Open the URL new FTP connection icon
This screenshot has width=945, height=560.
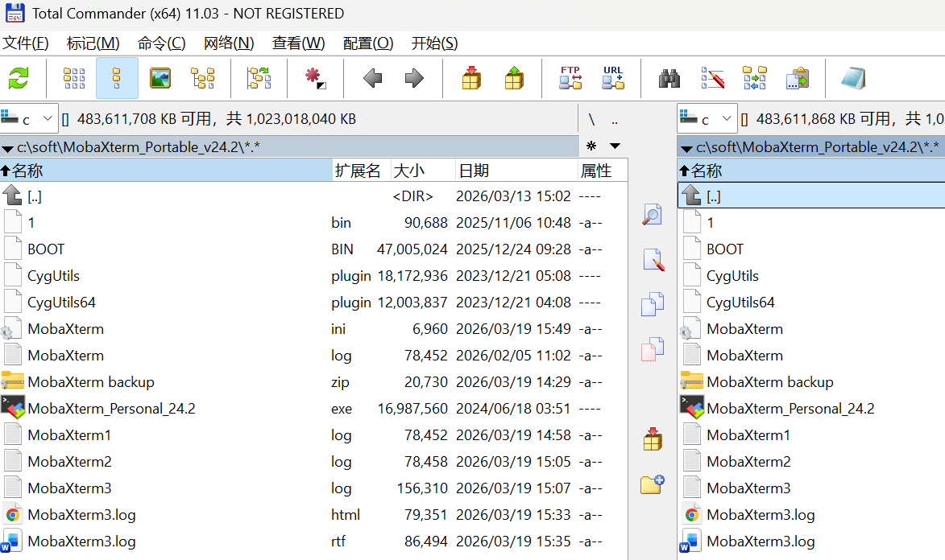point(613,78)
